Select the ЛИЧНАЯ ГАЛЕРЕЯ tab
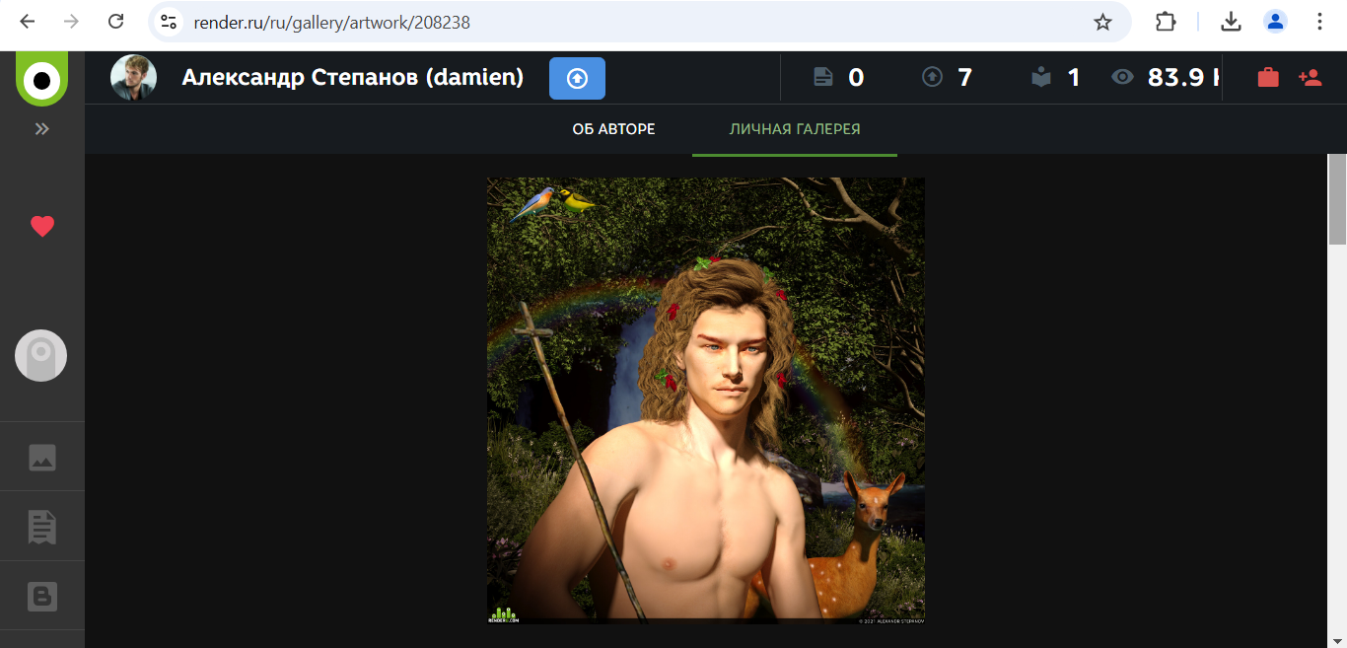The width and height of the screenshot is (1347, 648). pos(794,129)
